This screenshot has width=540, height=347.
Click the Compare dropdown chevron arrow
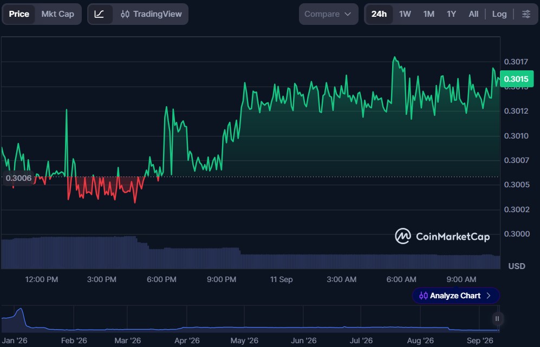348,14
